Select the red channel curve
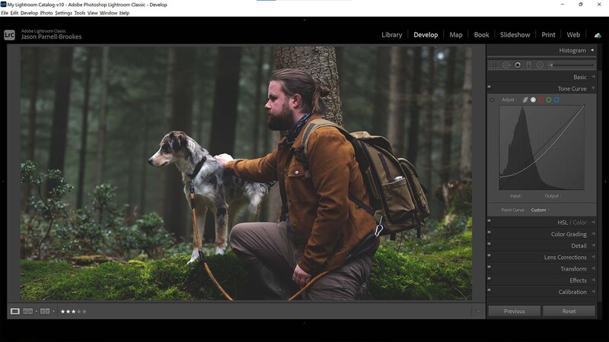The height and width of the screenshot is (342, 609). point(541,100)
